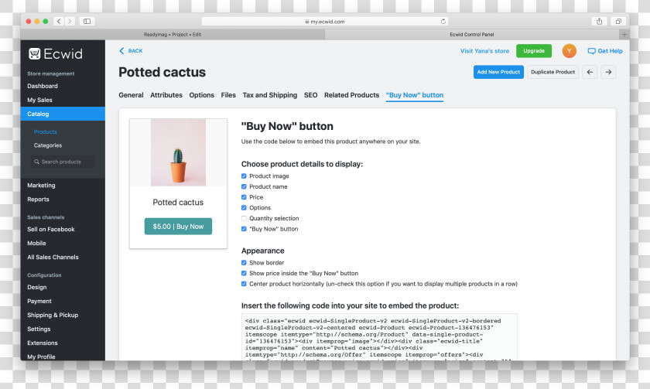Toggle the Price checkbox
Image resolution: width=650 pixels, height=389 pixels.
click(x=244, y=197)
